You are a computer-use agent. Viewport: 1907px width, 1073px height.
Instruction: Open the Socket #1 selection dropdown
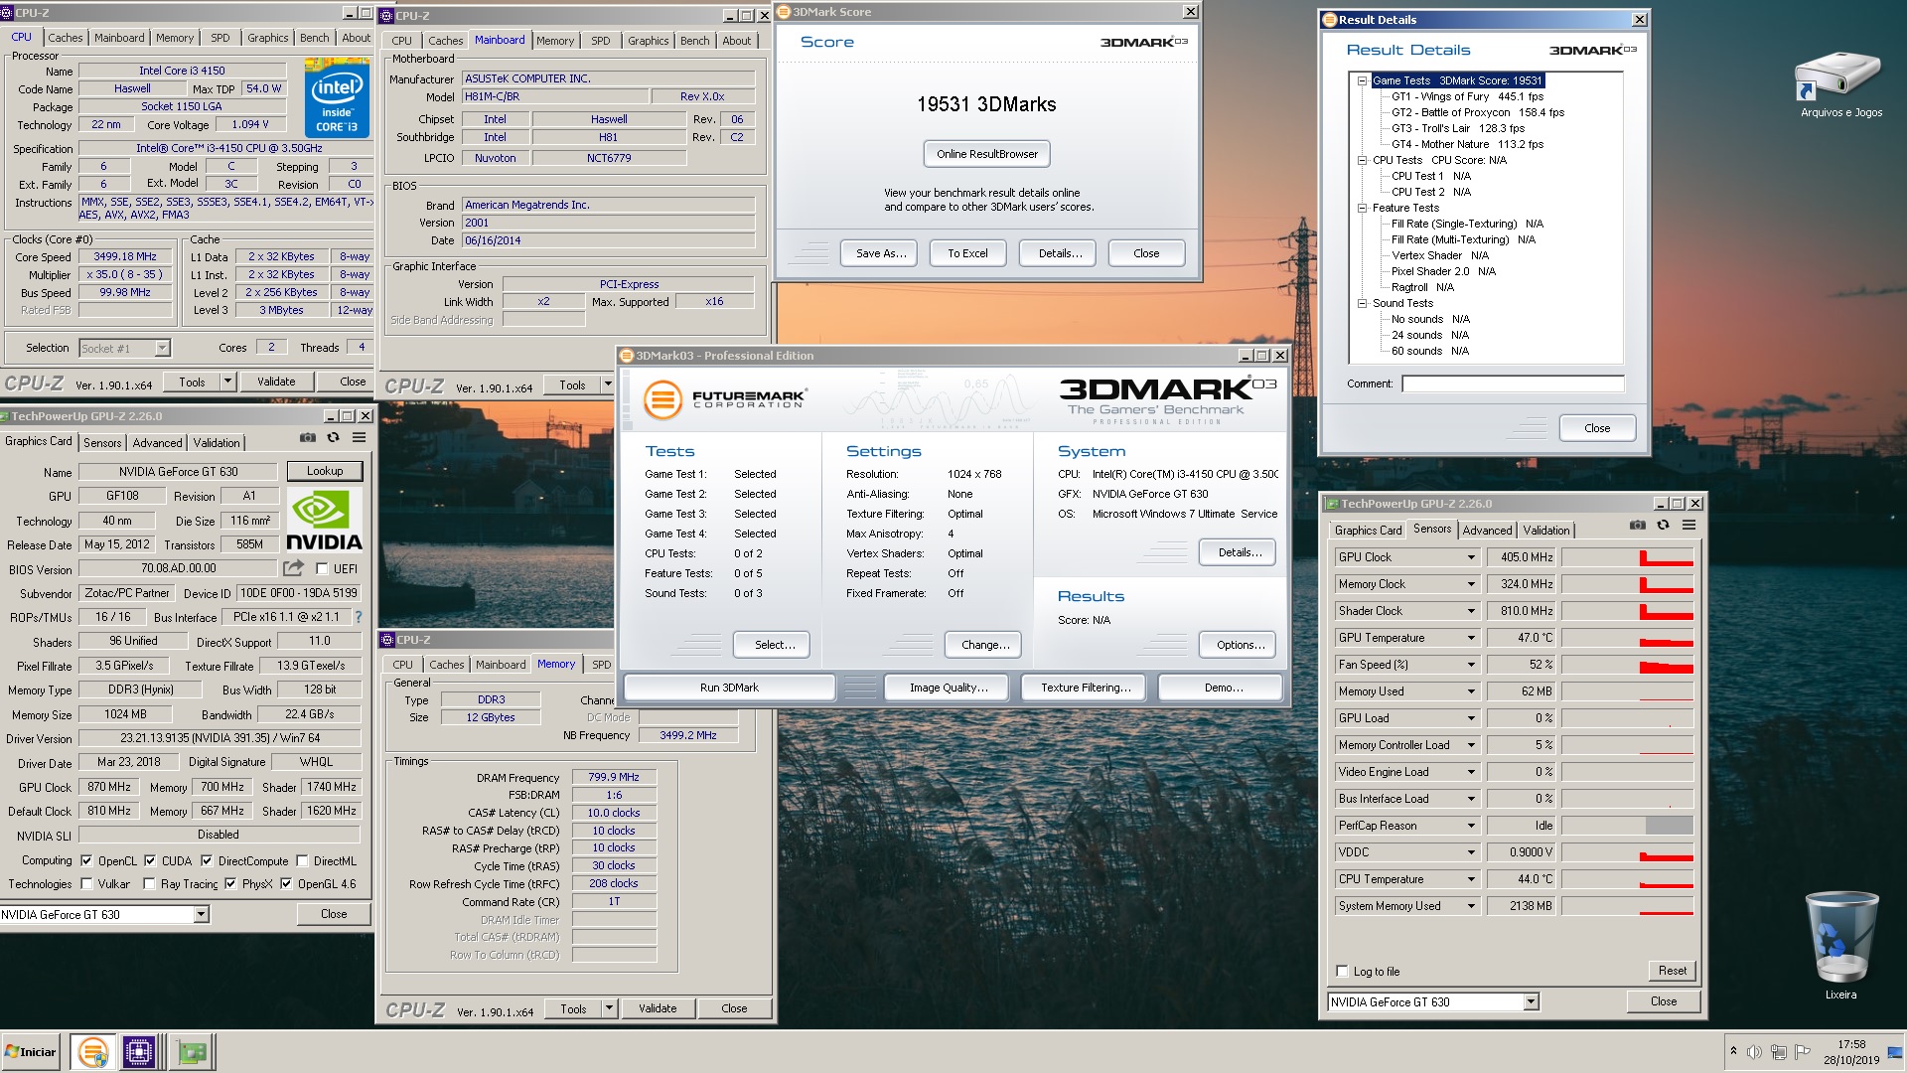click(x=162, y=348)
